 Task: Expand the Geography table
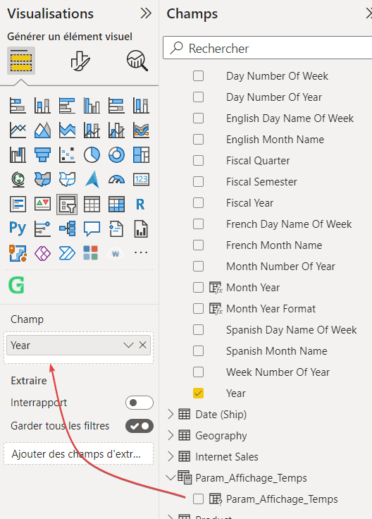pyautogui.click(x=170, y=435)
